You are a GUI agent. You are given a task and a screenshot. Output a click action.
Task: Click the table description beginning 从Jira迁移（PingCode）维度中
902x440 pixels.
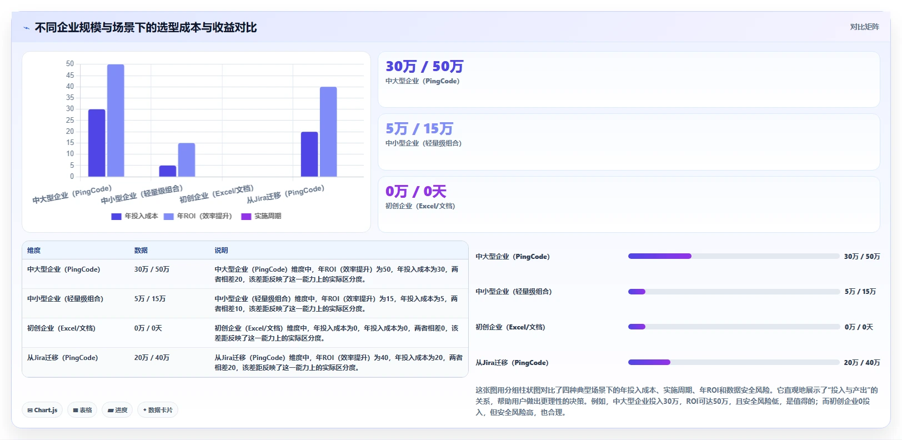[338, 363]
